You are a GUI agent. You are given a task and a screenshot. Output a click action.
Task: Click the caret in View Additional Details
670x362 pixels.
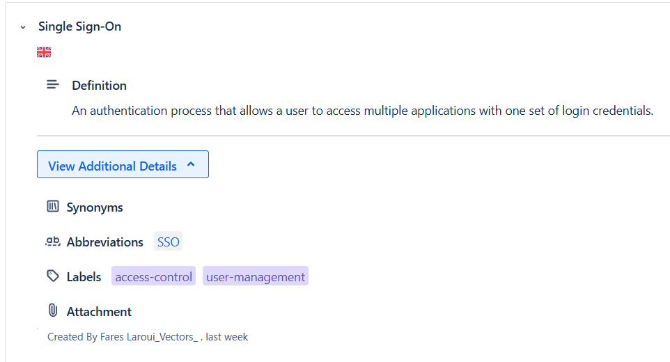[191, 165]
